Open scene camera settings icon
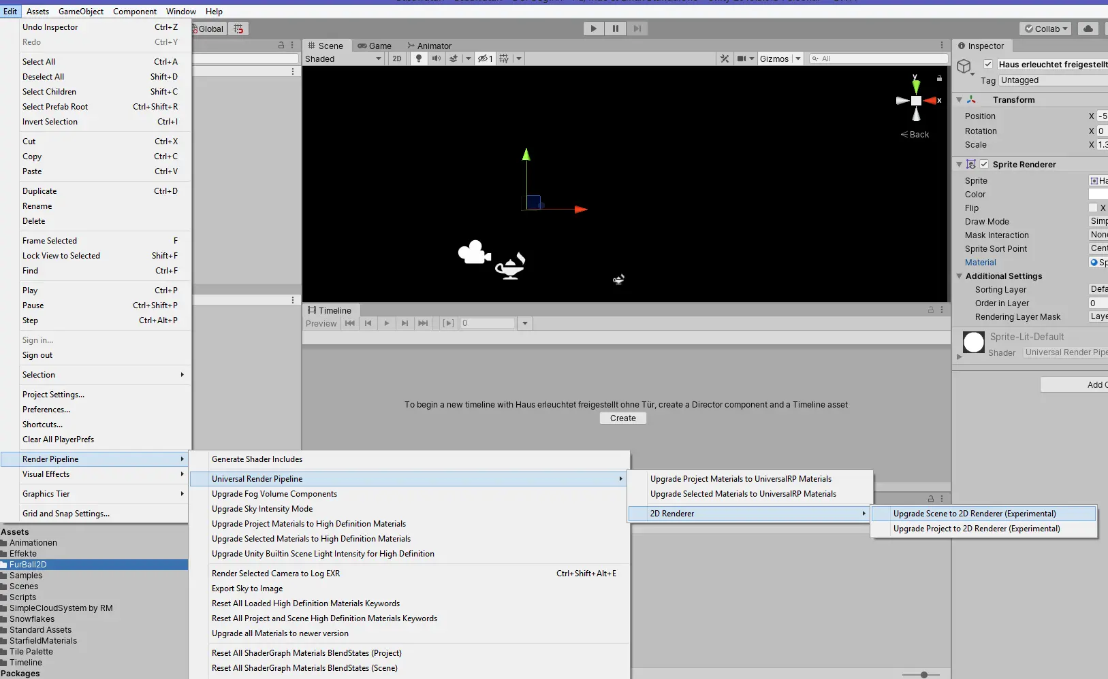This screenshot has height=679, width=1108. [742, 59]
